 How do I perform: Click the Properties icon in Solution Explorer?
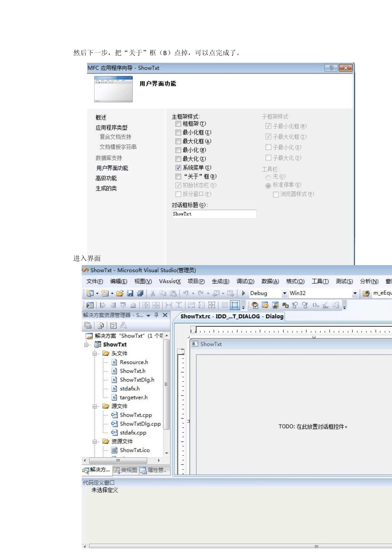click(x=87, y=325)
